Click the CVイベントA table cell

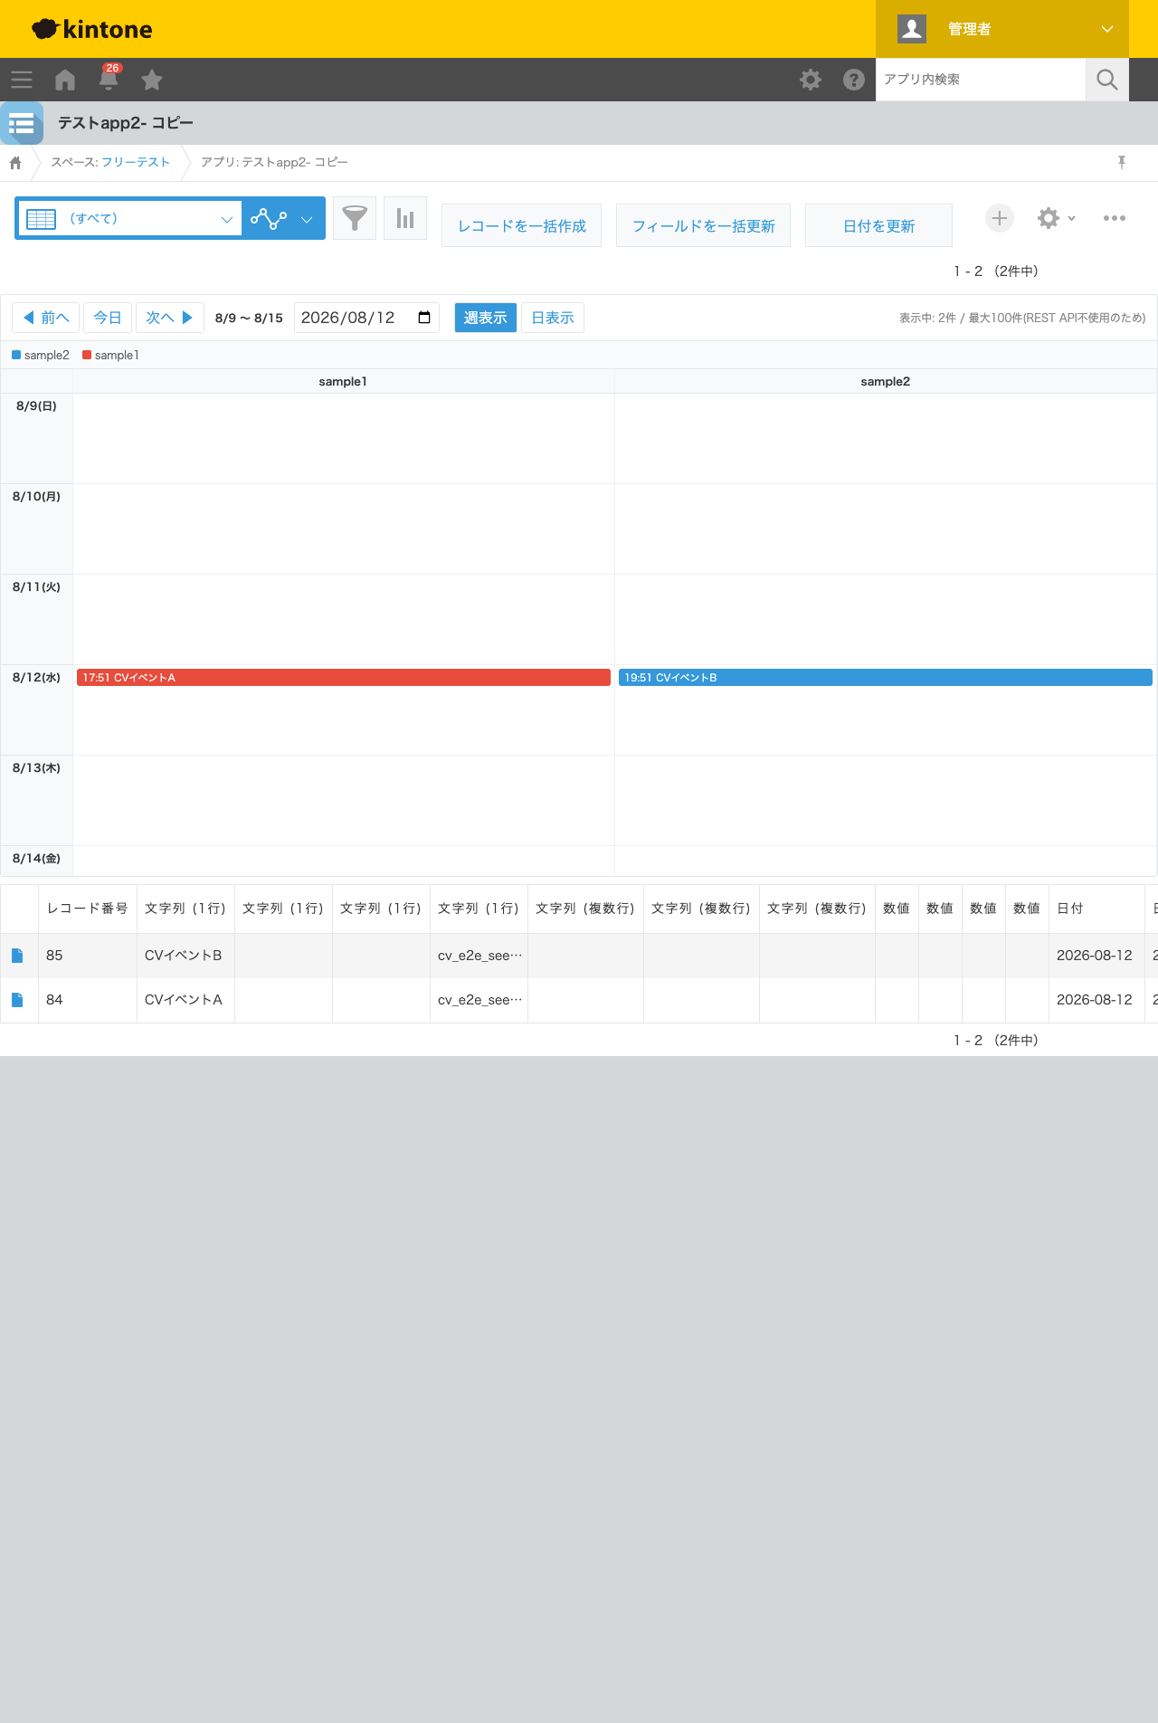tap(185, 1000)
